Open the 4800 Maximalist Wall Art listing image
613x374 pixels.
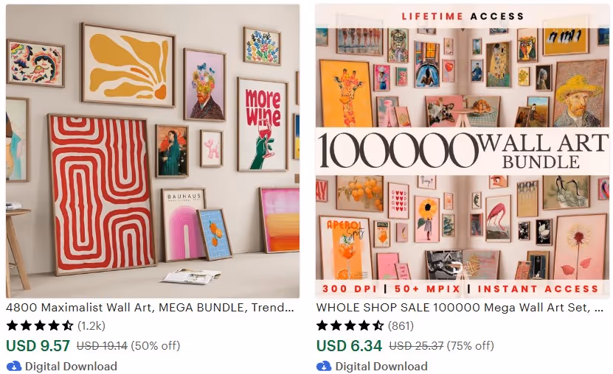(153, 152)
